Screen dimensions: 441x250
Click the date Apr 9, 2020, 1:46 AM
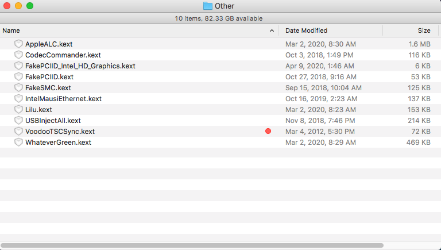319,66
